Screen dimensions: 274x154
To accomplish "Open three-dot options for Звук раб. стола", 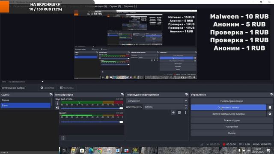I will pyautogui.click(x=57, y=103).
